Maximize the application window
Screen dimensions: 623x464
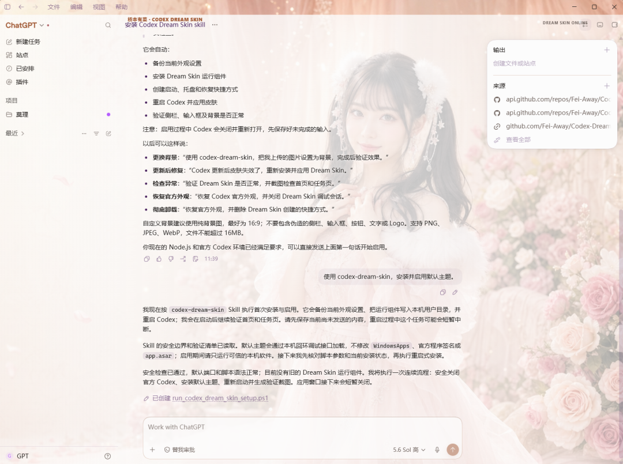[594, 7]
